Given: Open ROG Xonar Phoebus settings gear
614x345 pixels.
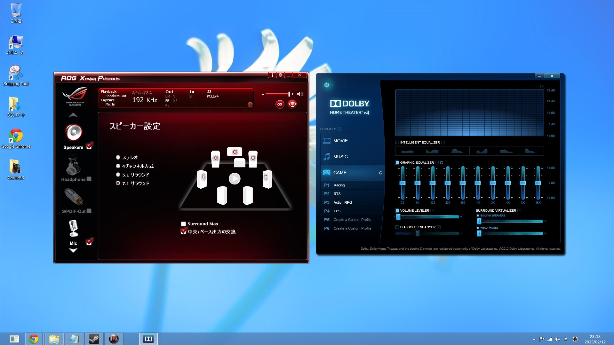Looking at the screenshot, I should coord(281,75).
